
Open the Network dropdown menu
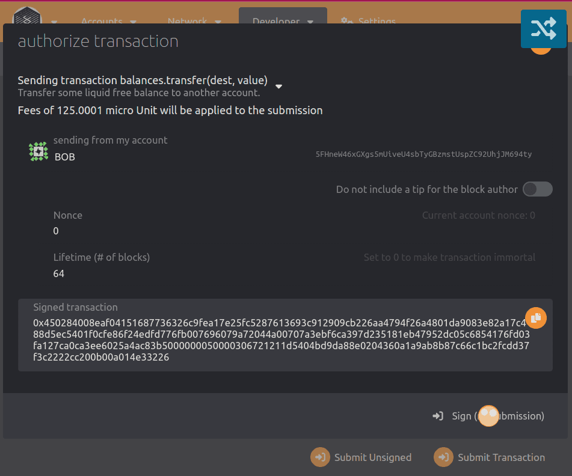tap(194, 22)
